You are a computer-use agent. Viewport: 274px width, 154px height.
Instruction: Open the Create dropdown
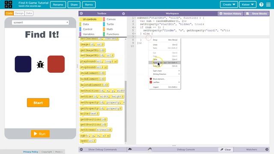(229, 5)
